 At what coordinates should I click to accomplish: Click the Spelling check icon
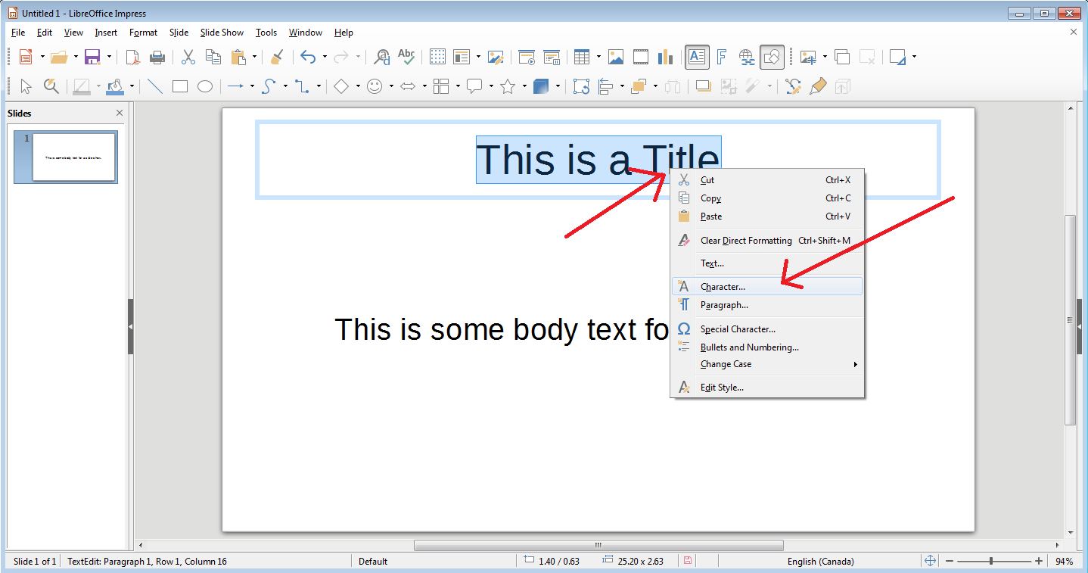pos(406,57)
